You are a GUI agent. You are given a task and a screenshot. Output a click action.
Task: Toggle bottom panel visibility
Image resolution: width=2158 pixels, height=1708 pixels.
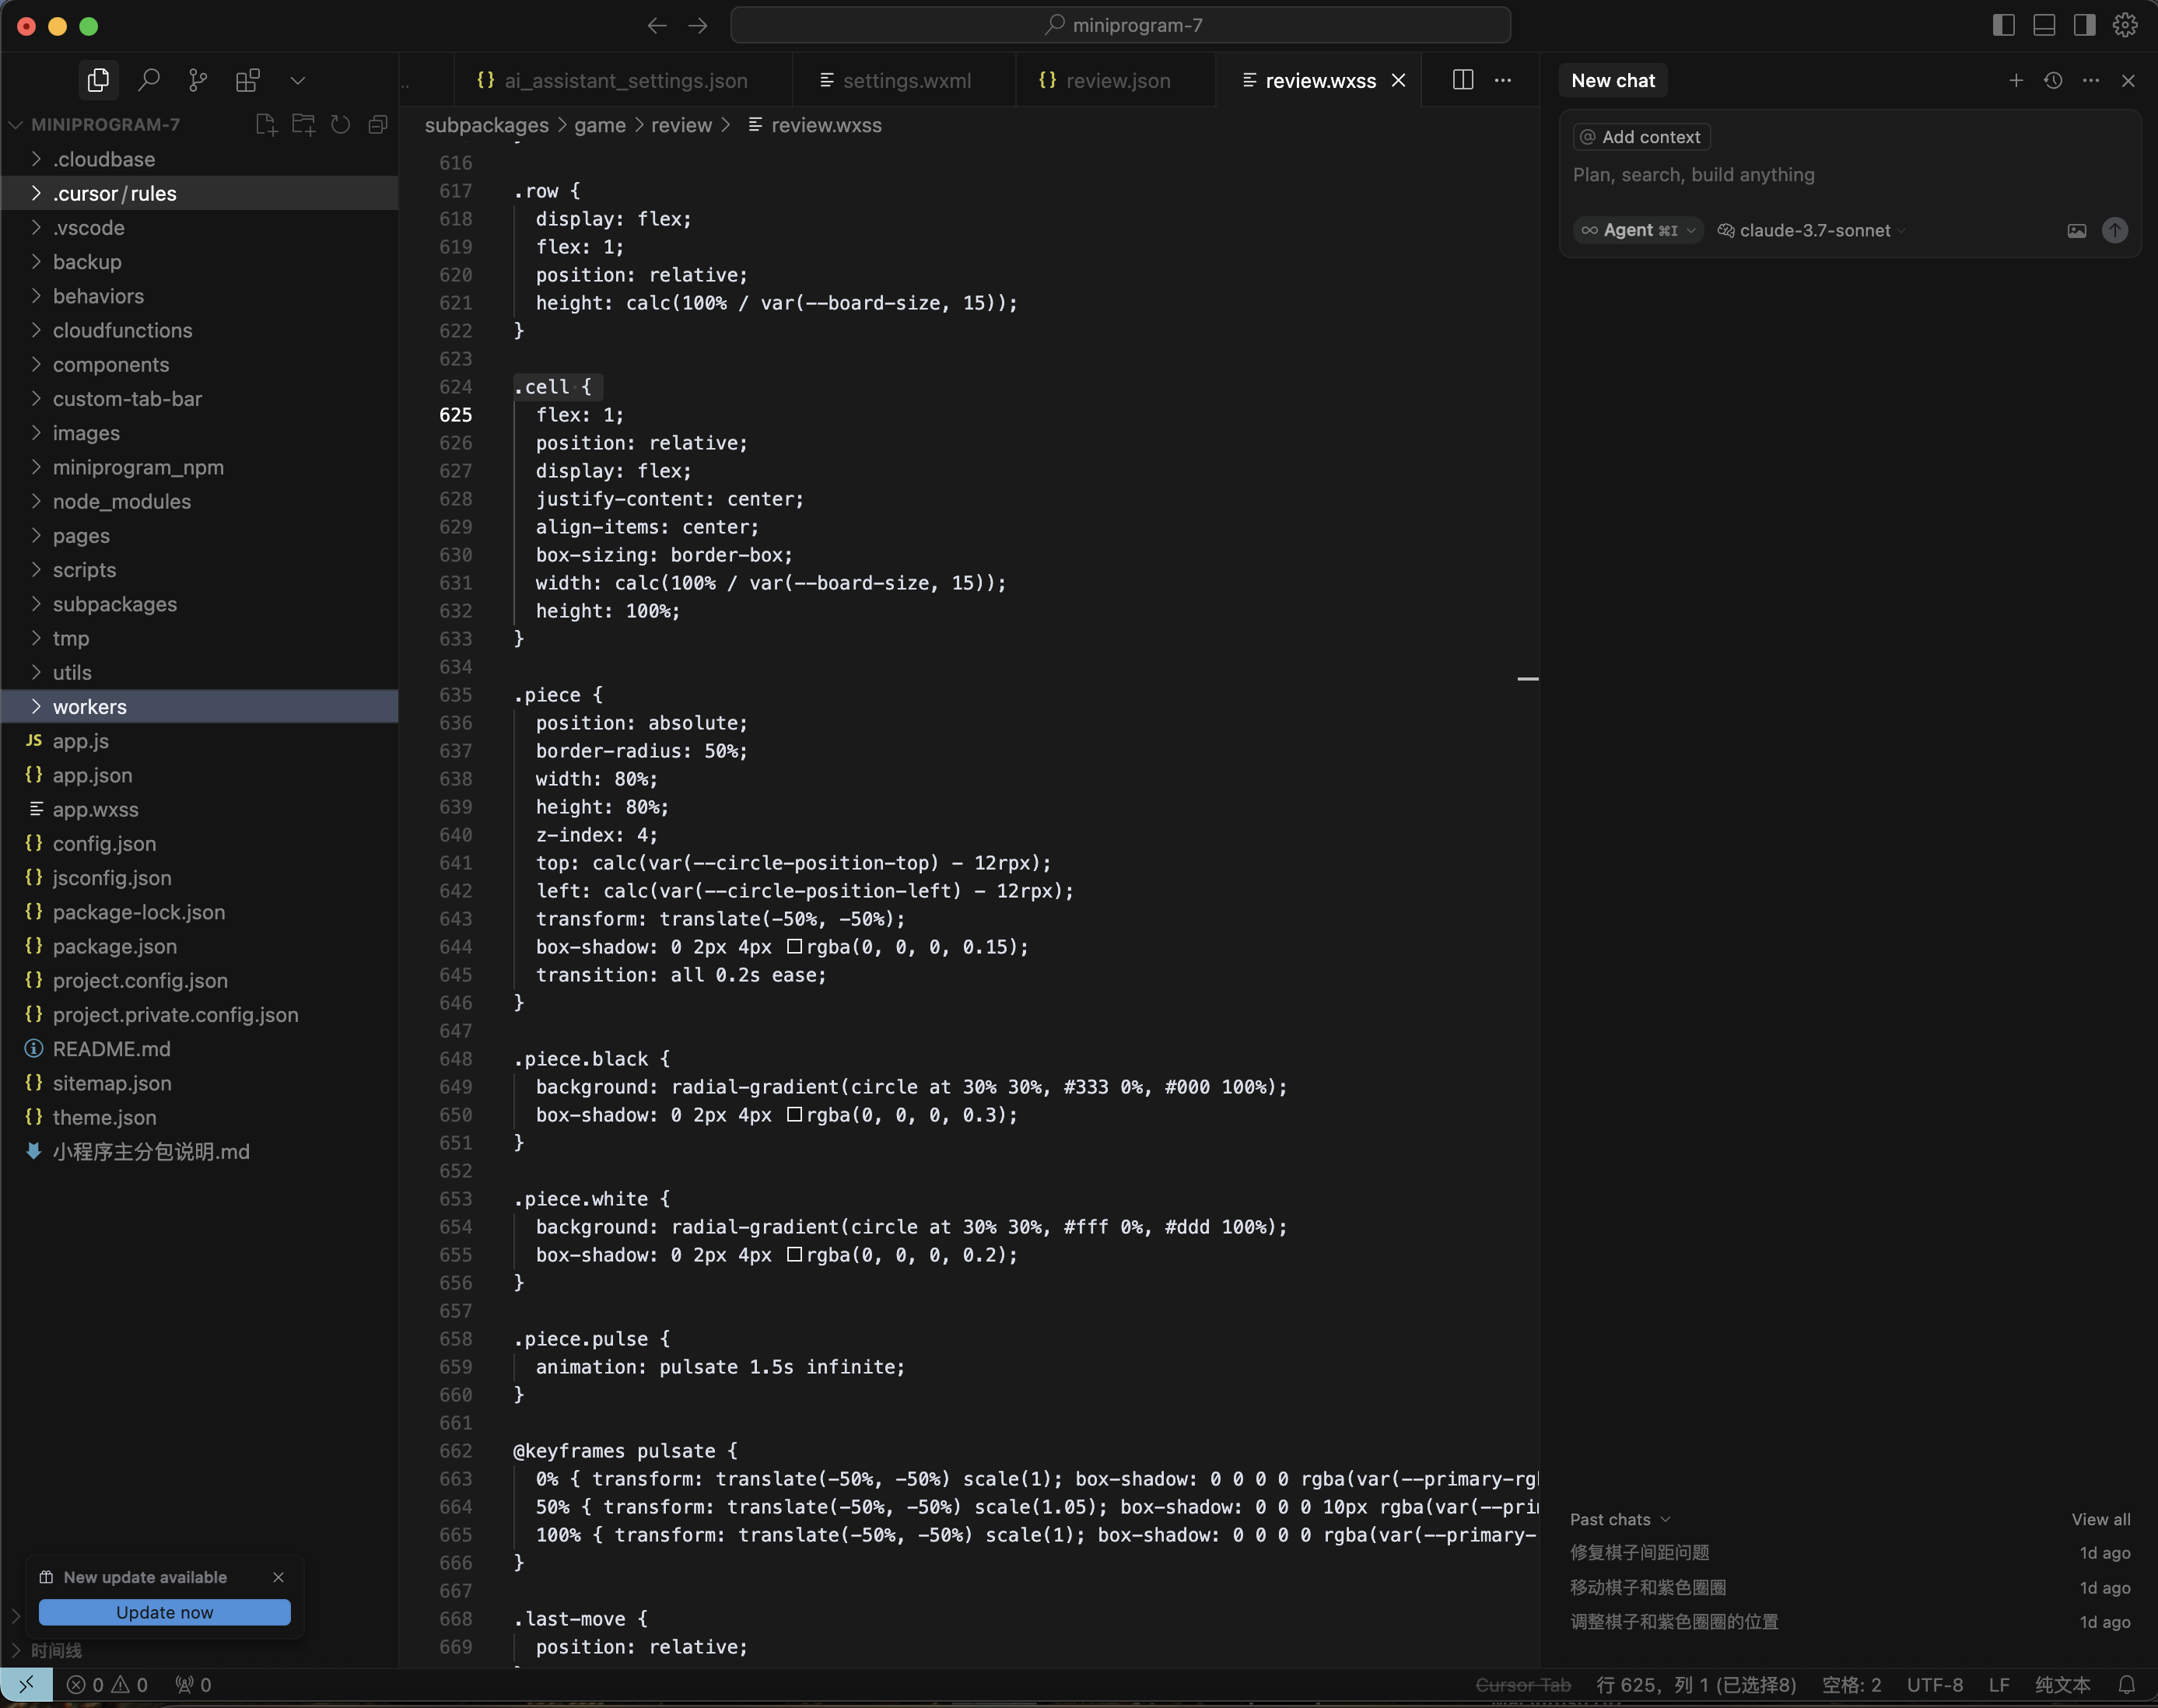[x=2045, y=25]
